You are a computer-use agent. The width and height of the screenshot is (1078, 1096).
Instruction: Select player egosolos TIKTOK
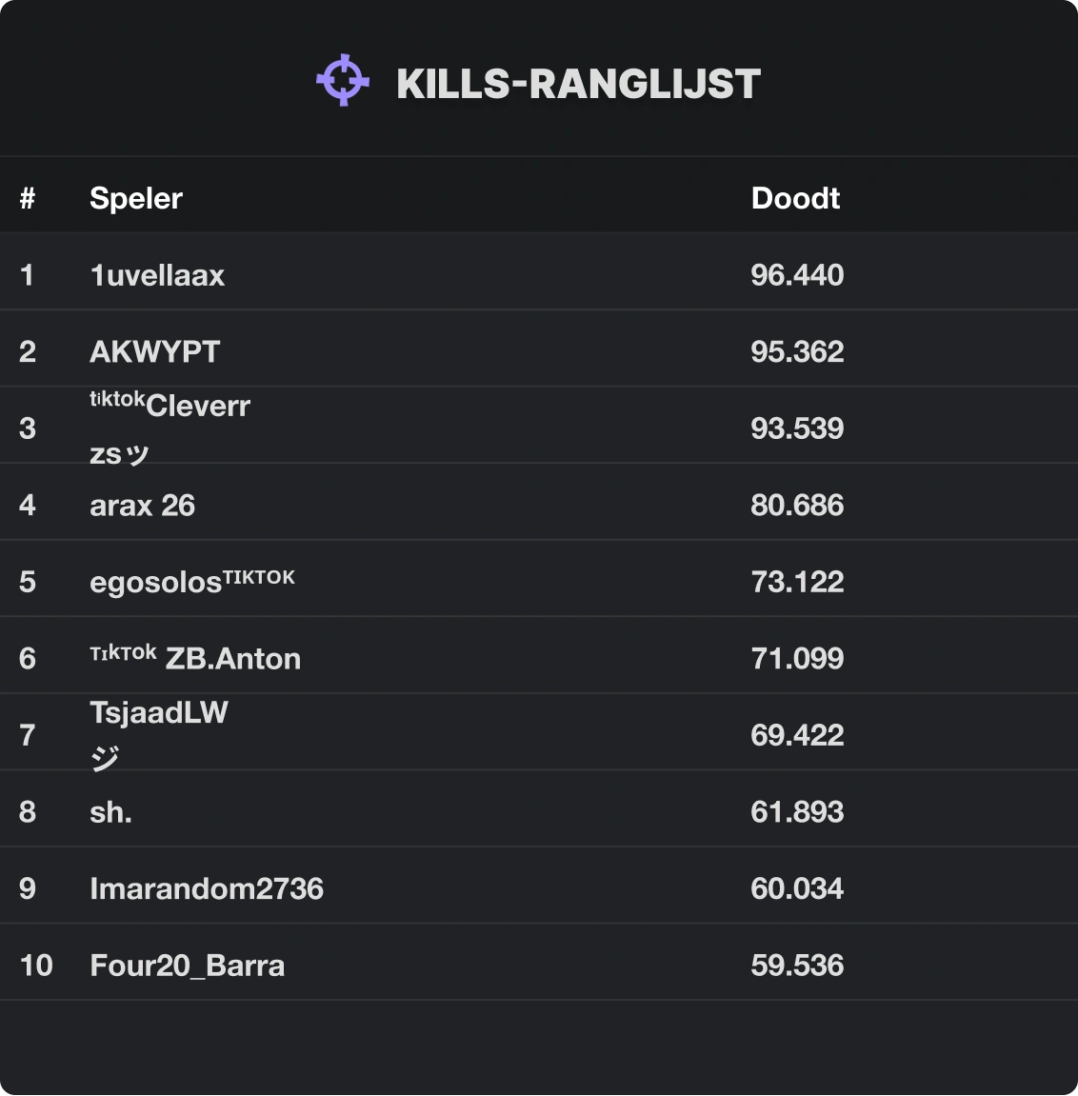click(x=192, y=581)
